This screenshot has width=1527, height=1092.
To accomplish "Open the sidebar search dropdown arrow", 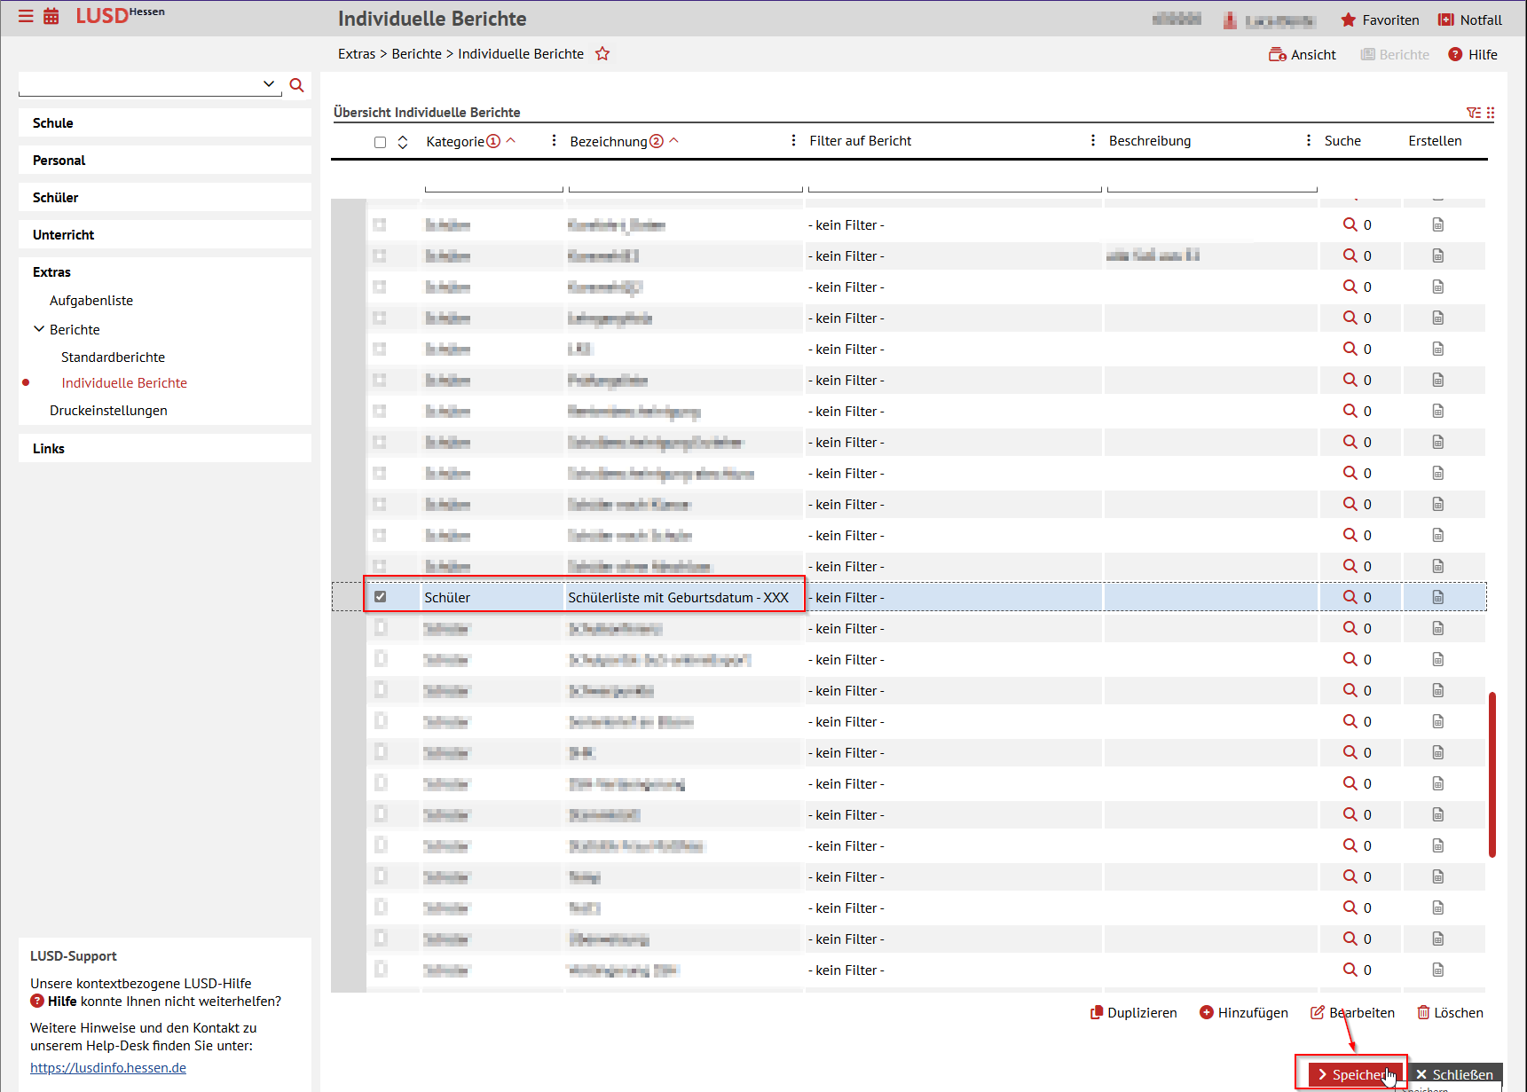I will point(269,84).
